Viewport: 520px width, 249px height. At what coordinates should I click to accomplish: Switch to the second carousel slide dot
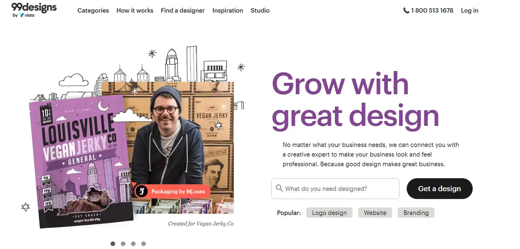(x=123, y=244)
